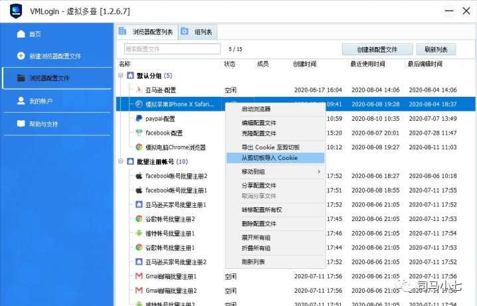Click the Apple icon of facebook帐号批量注册2
Image resolution: width=477 pixels, height=306 pixels.
(139, 176)
